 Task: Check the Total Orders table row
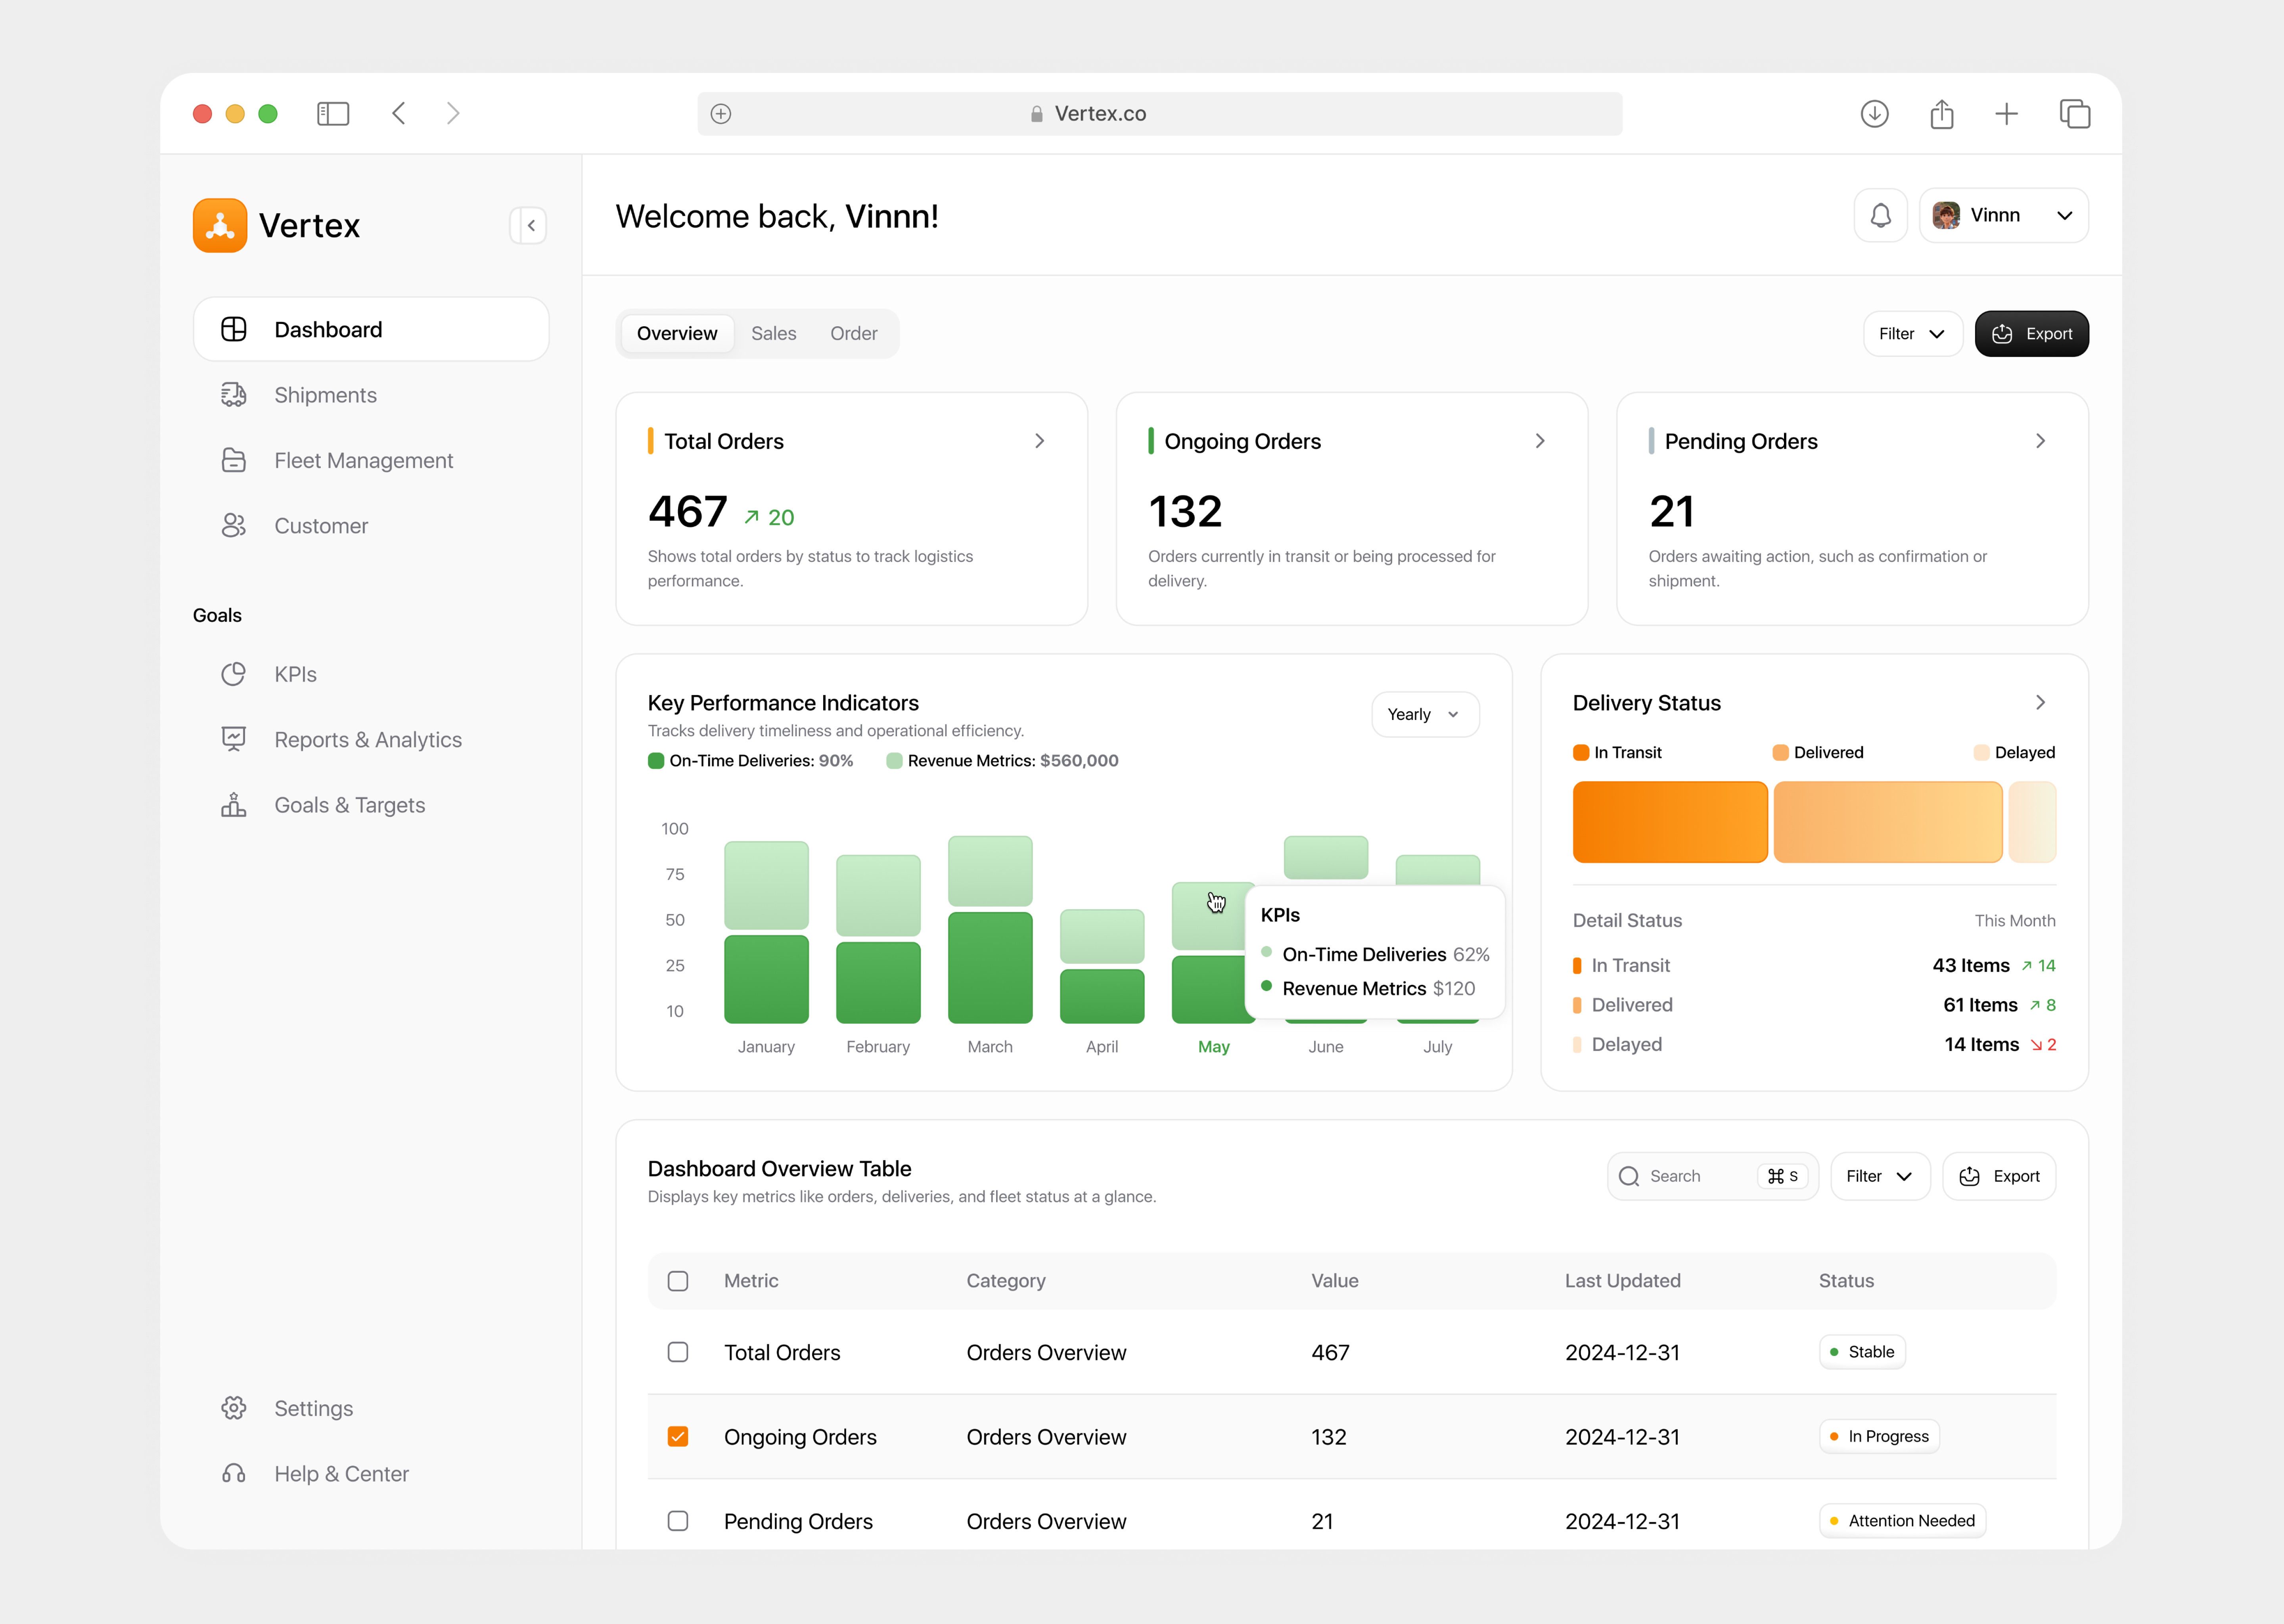coord(679,1352)
